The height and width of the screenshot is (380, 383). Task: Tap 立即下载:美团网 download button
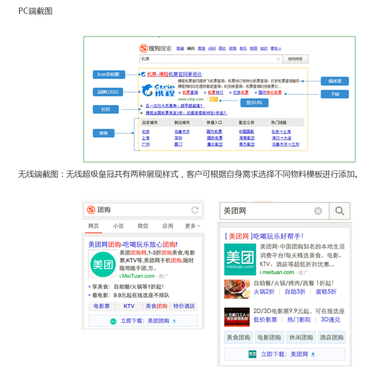point(285,354)
